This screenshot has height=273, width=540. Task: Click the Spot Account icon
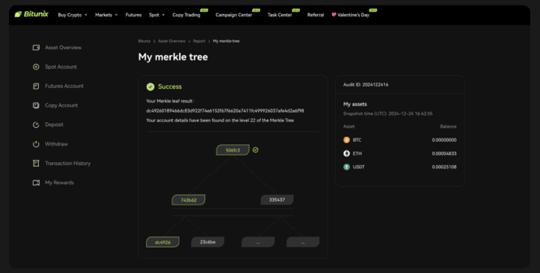pos(36,67)
